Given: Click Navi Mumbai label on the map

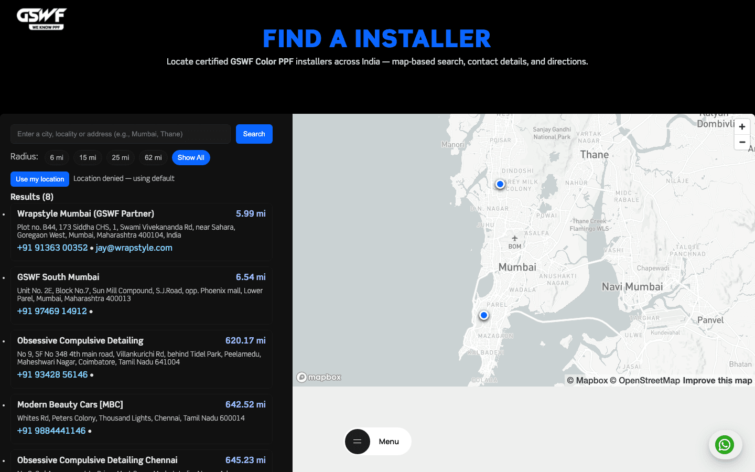Looking at the screenshot, I should click(x=632, y=287).
